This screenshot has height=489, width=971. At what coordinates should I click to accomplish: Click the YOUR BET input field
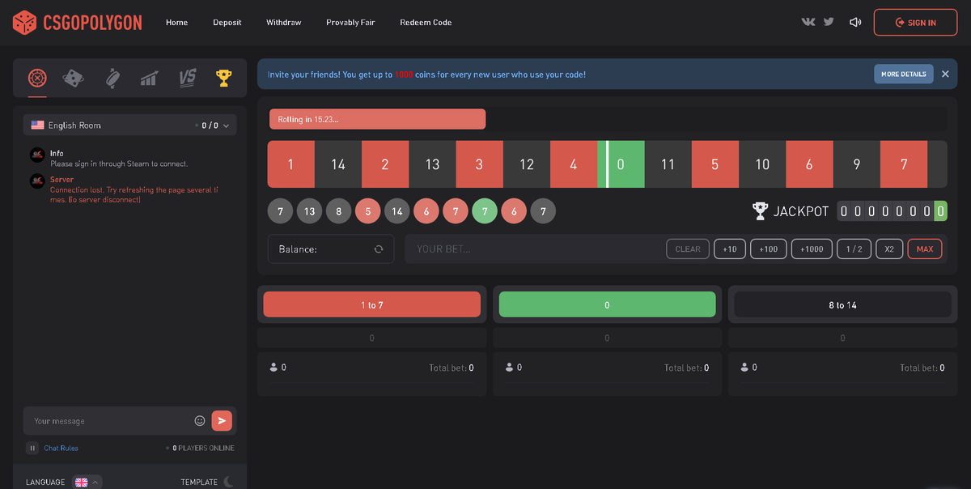coord(534,249)
